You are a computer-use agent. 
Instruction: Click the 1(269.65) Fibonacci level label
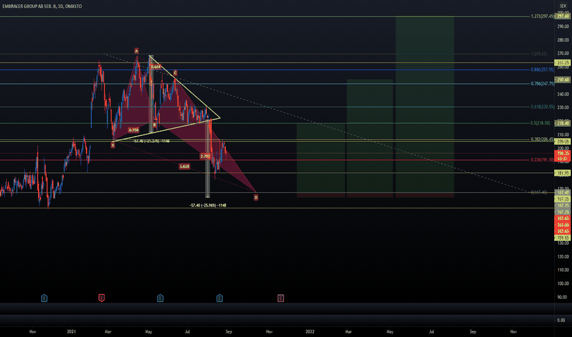click(x=539, y=54)
